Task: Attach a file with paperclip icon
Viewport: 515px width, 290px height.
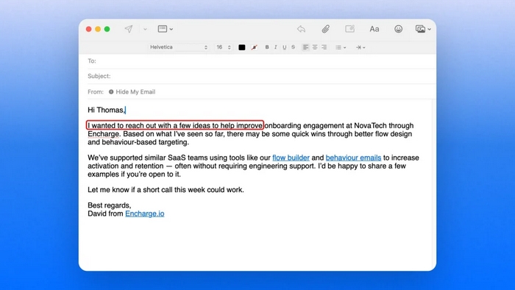Action: point(325,29)
